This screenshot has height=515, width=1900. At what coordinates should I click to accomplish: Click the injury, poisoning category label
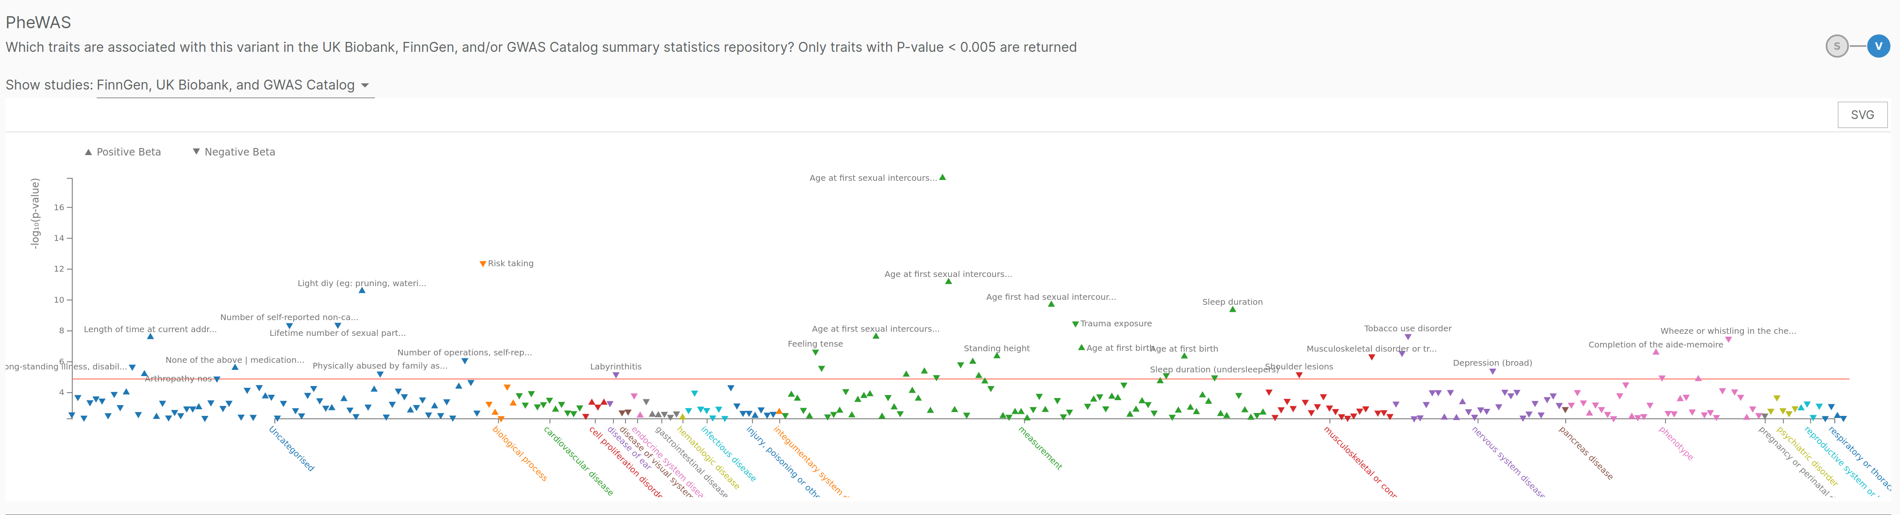[x=784, y=461]
